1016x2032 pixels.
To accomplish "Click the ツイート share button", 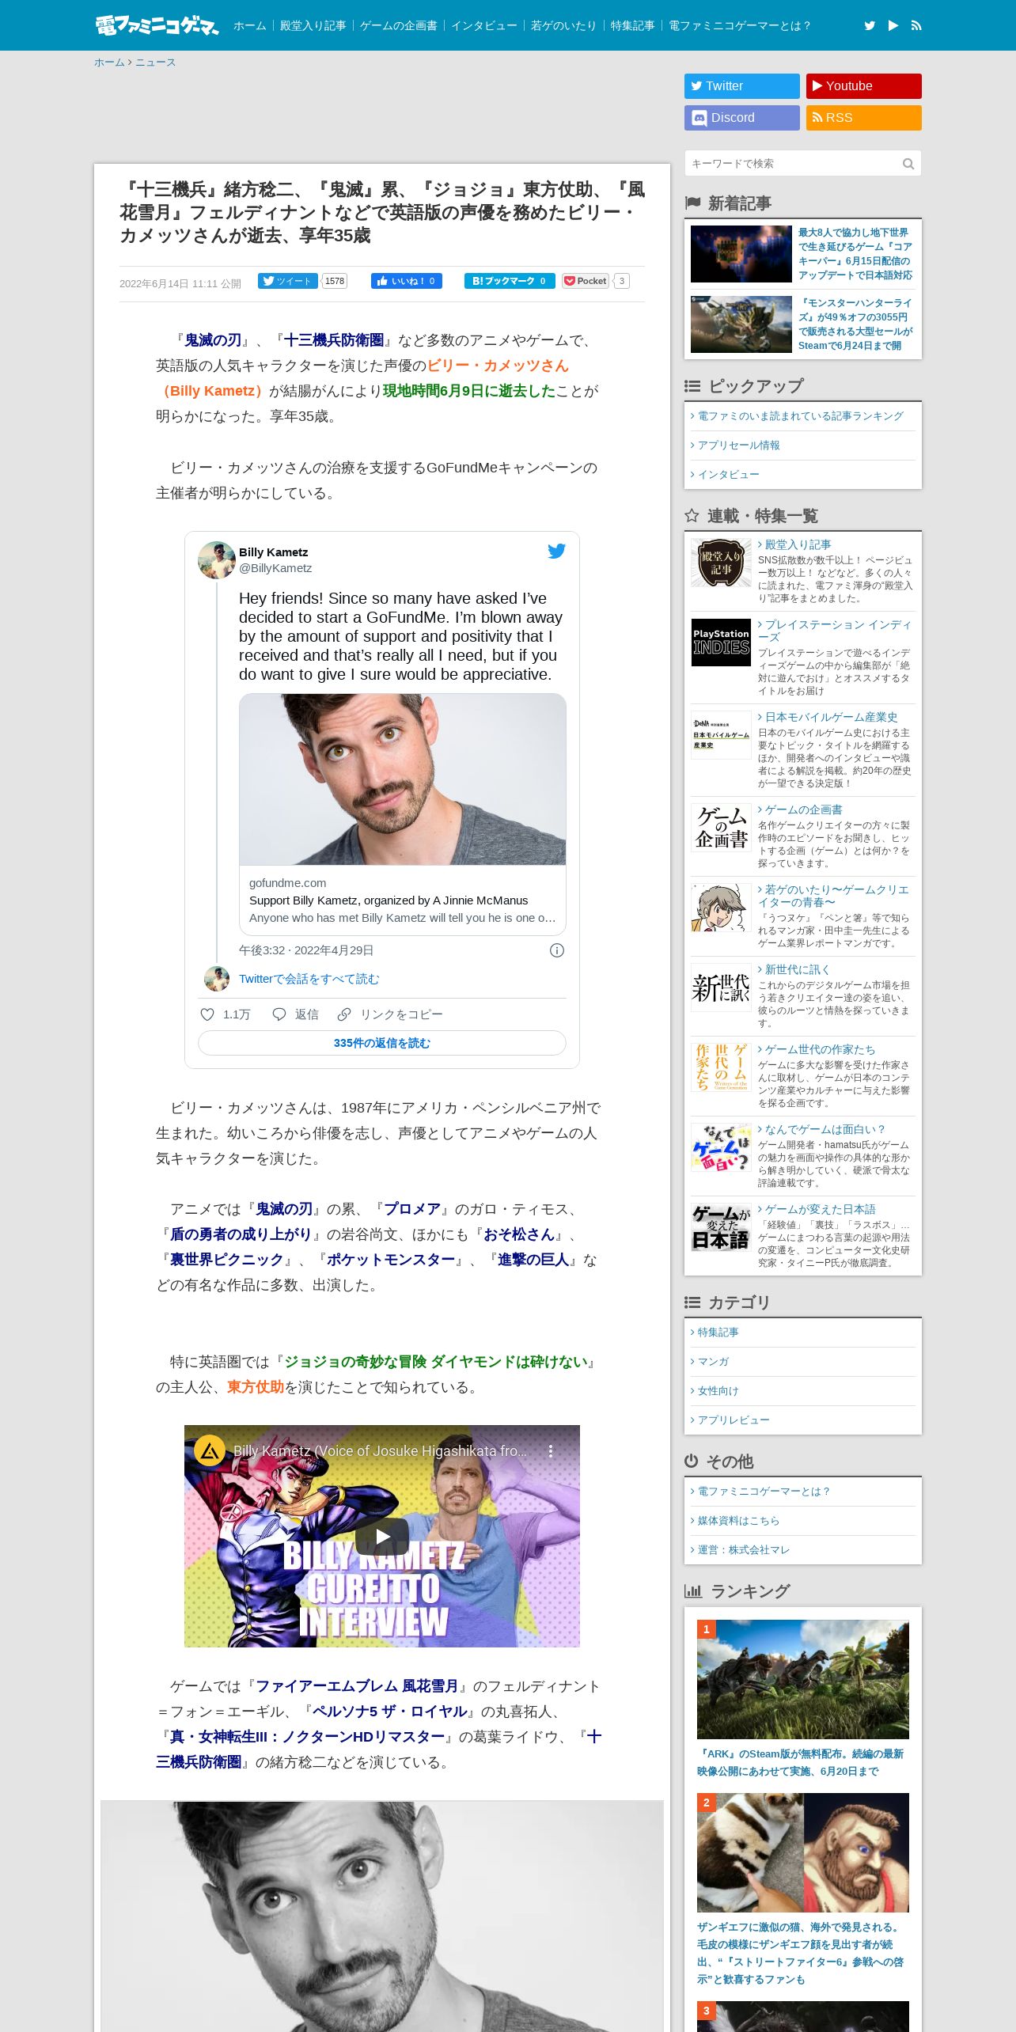I will 288,281.
